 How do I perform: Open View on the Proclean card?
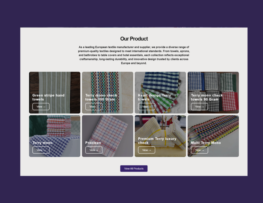[94, 150]
